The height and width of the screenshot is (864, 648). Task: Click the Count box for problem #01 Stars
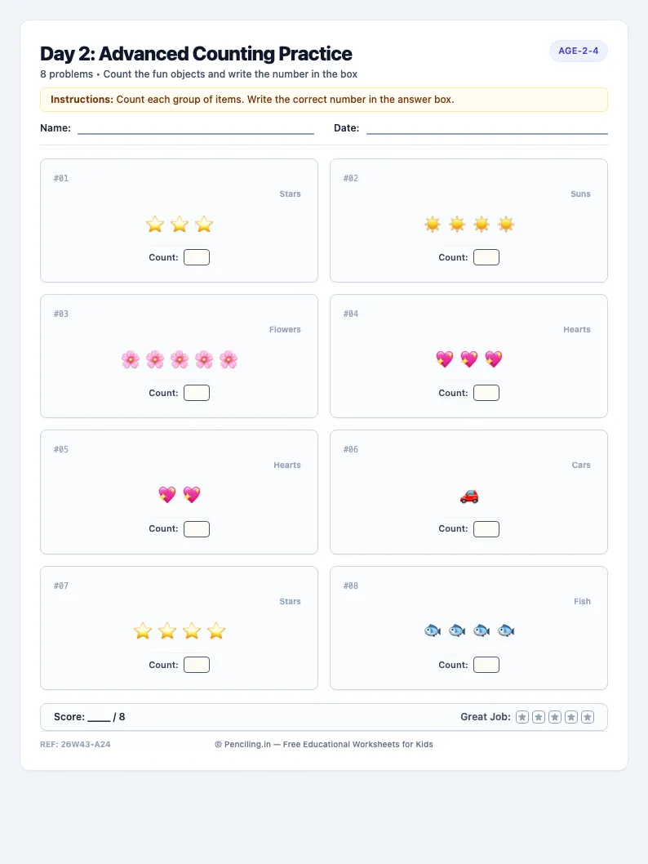pyautogui.click(x=197, y=257)
